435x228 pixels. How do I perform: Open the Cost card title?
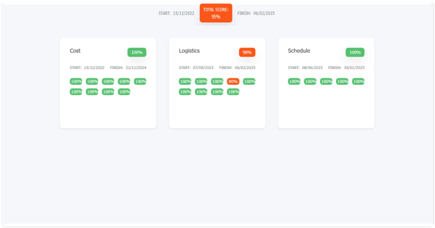[75, 51]
